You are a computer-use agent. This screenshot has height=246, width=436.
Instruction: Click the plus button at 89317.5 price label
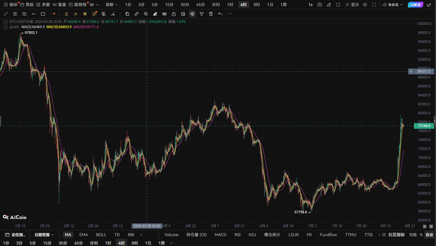(x=411, y=71)
